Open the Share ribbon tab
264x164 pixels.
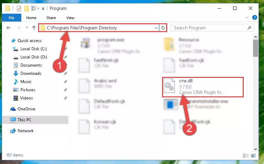[x=51, y=18]
